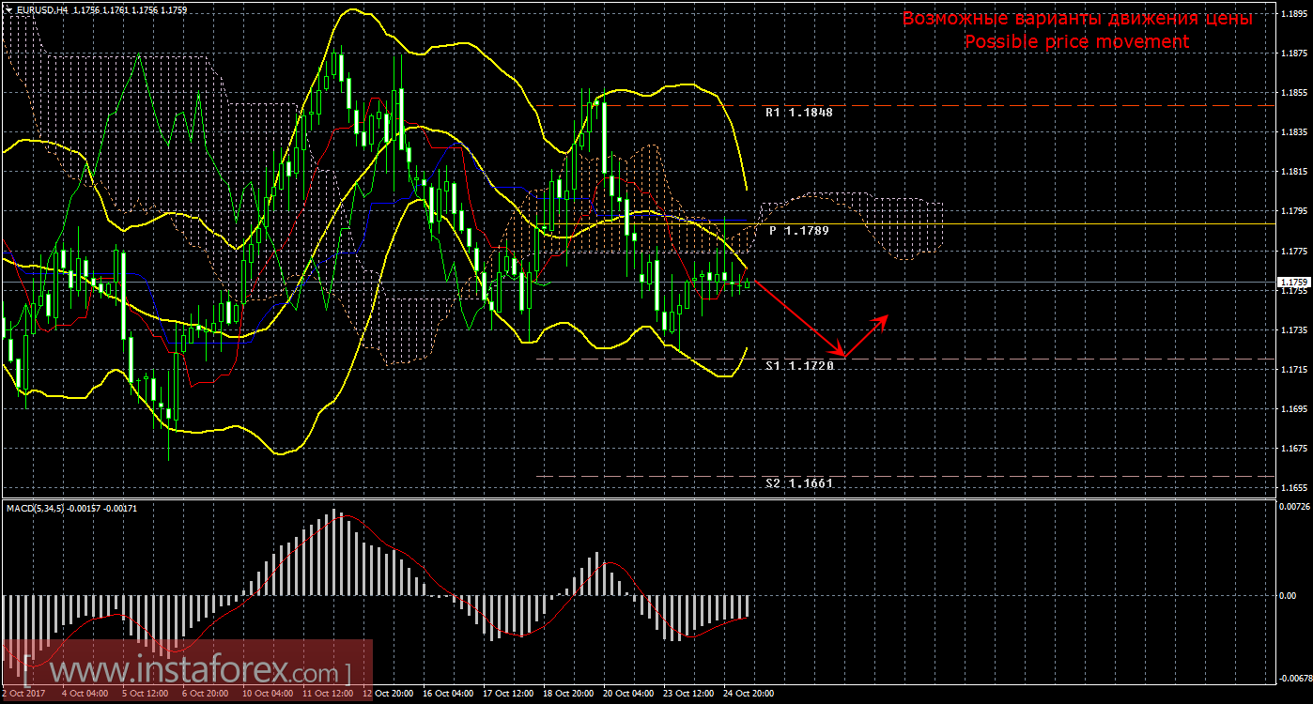Image resolution: width=1313 pixels, height=704 pixels.
Task: Click the "16 Oct 04:00" time label
Action: coord(446,694)
